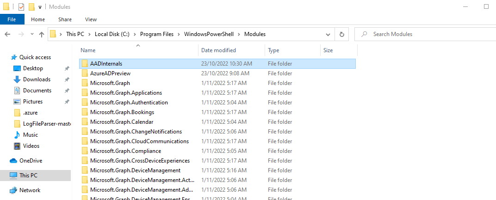Click the 23/10/2022 9:08 AM date cell
Viewport: 496px width, 200px height.
coord(225,73)
